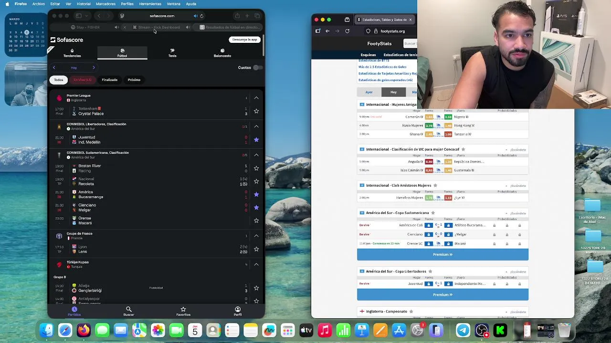Viewport: 611px width, 343px height.
Task: Open the Tendencias section in Sofascore
Action: point(72,53)
